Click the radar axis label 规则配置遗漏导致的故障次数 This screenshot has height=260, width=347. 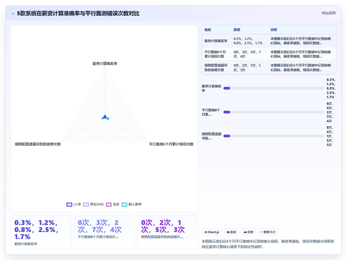tap(38, 144)
